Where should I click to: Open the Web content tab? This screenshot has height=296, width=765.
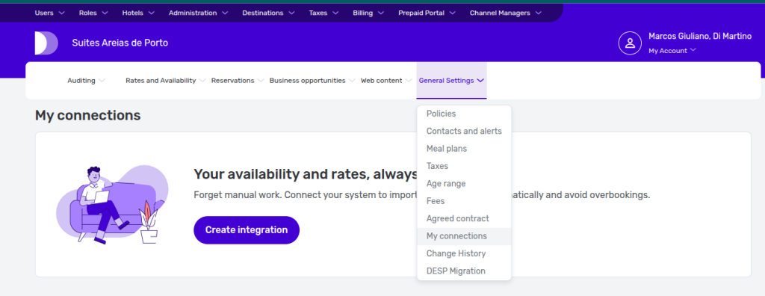pyautogui.click(x=386, y=81)
